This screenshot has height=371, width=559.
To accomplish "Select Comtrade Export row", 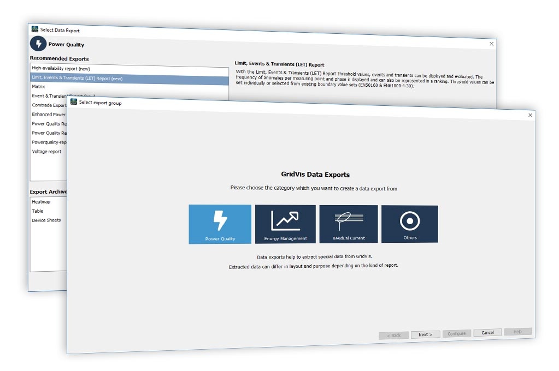I will click(49, 105).
